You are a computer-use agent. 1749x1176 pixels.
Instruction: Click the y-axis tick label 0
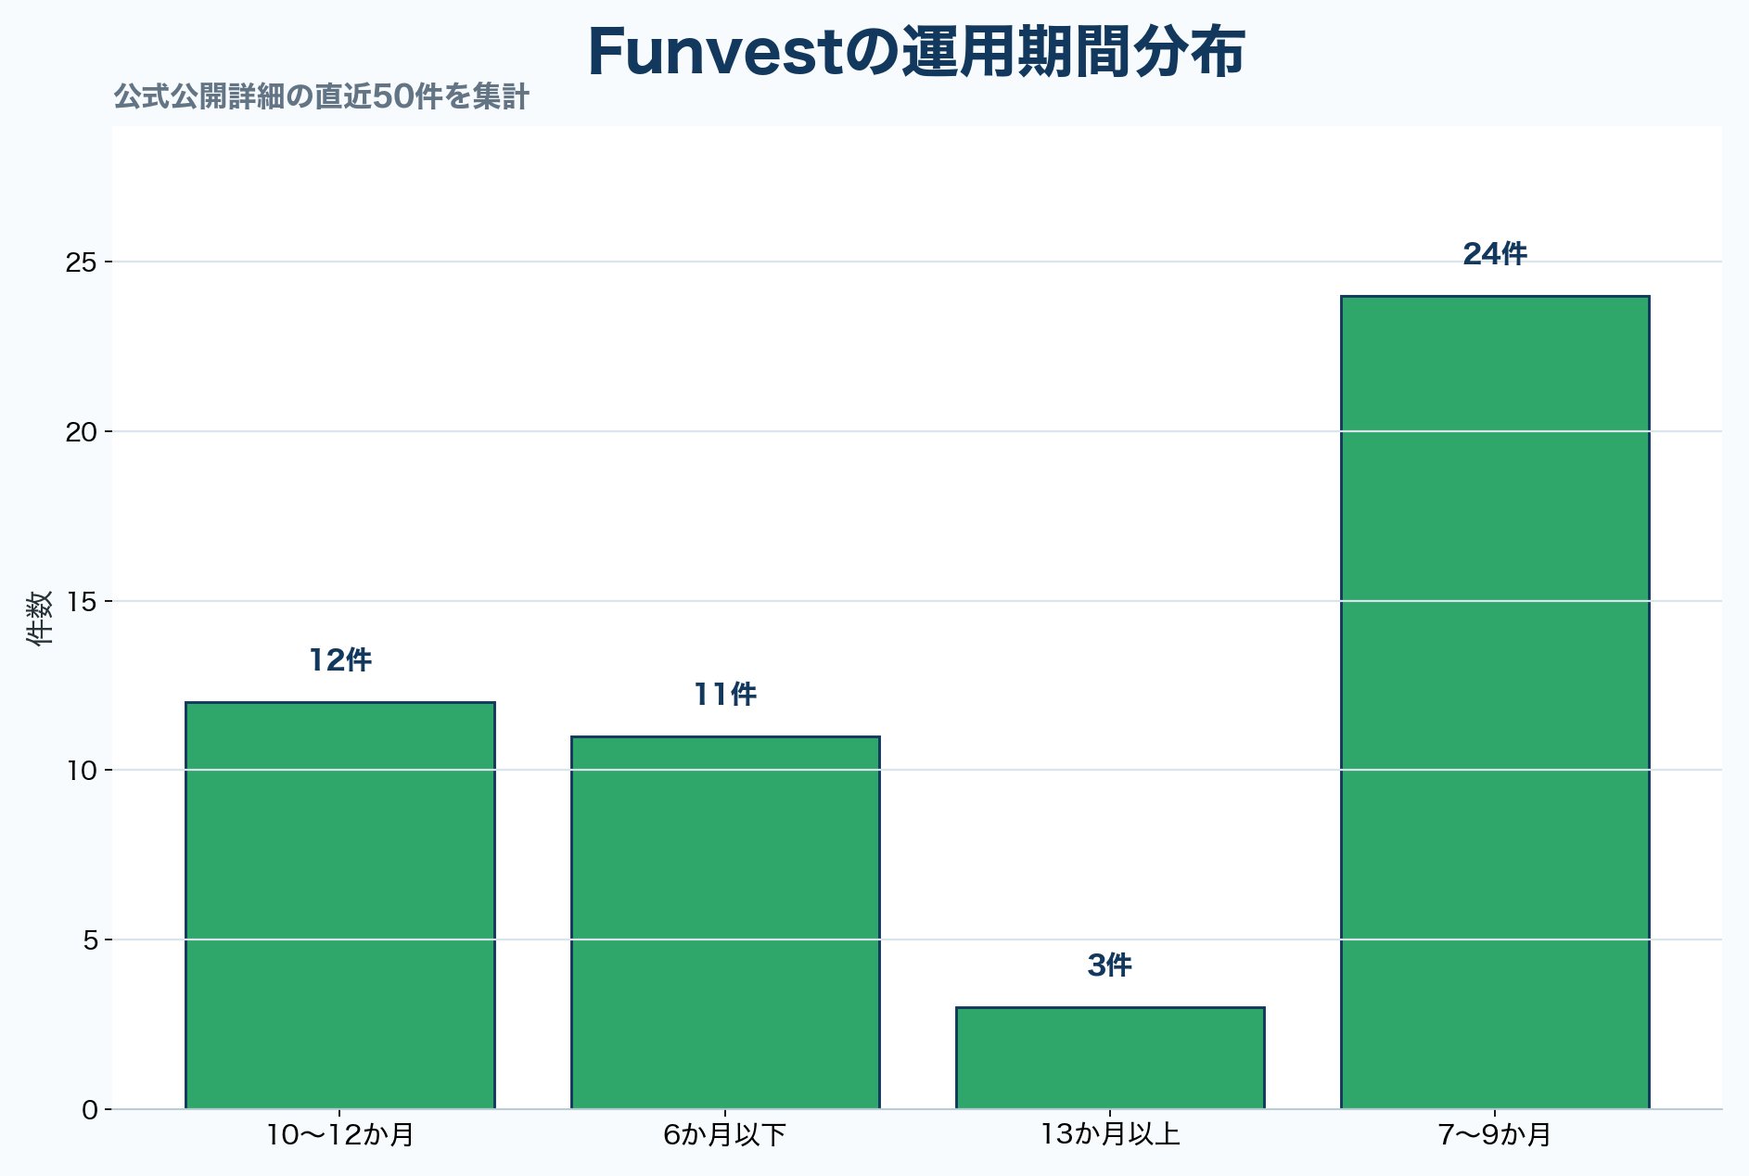click(x=90, y=1110)
